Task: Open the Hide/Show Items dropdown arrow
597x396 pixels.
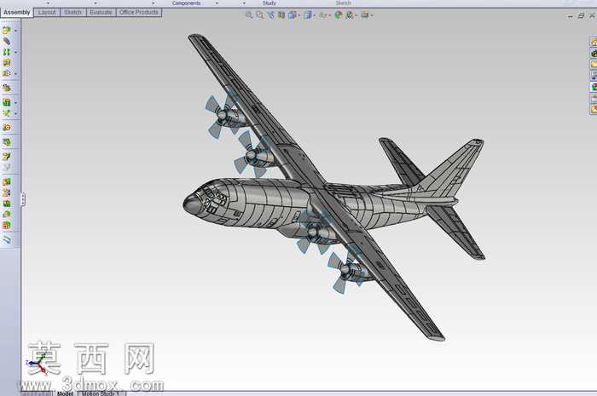Action: pos(329,15)
